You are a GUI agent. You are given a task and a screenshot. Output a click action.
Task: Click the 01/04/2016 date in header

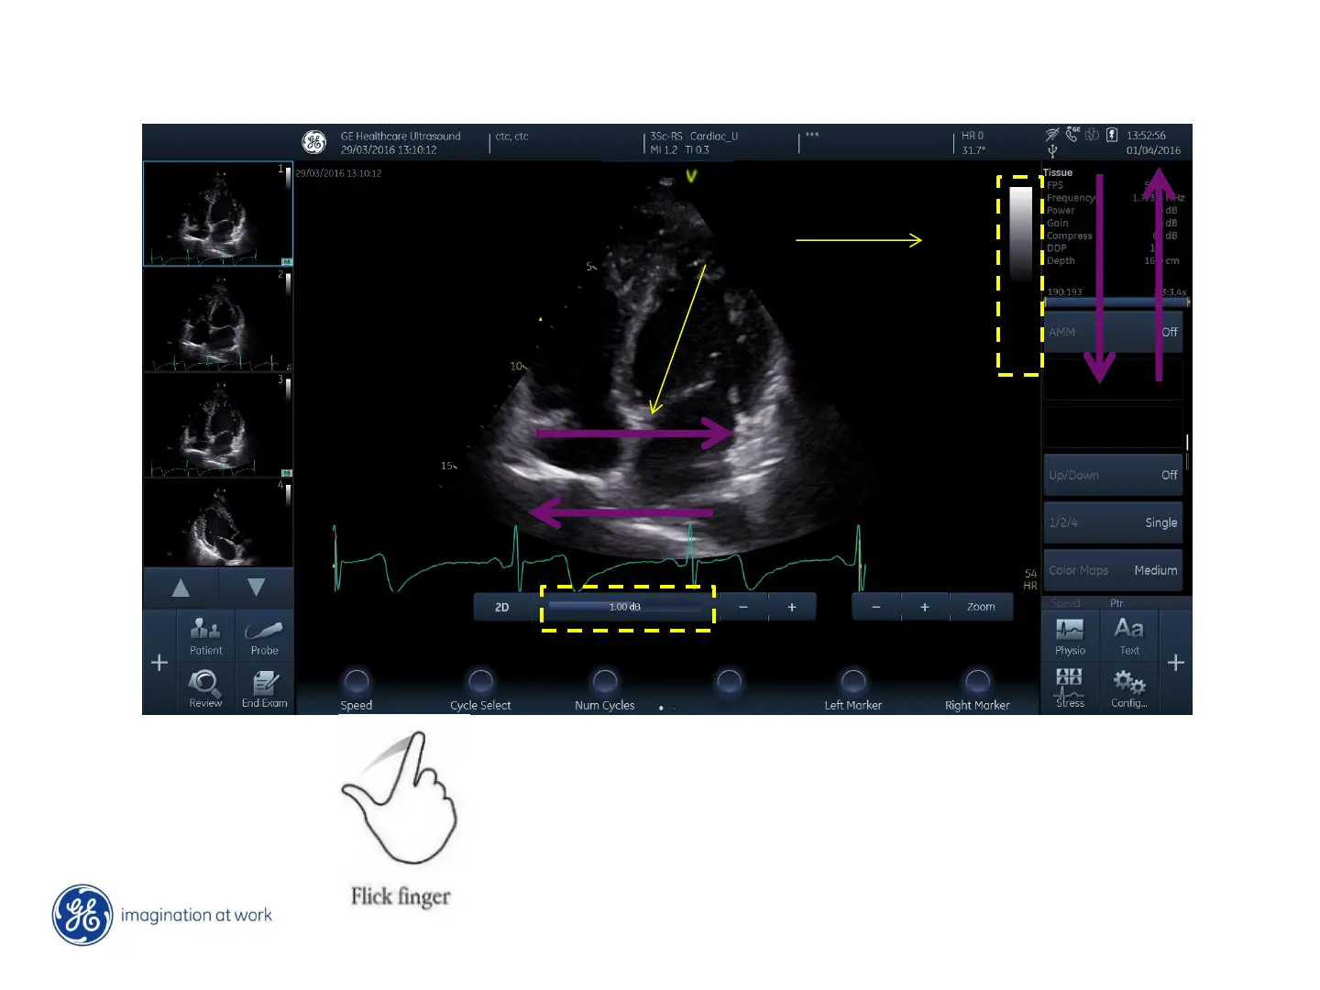coord(1153,150)
